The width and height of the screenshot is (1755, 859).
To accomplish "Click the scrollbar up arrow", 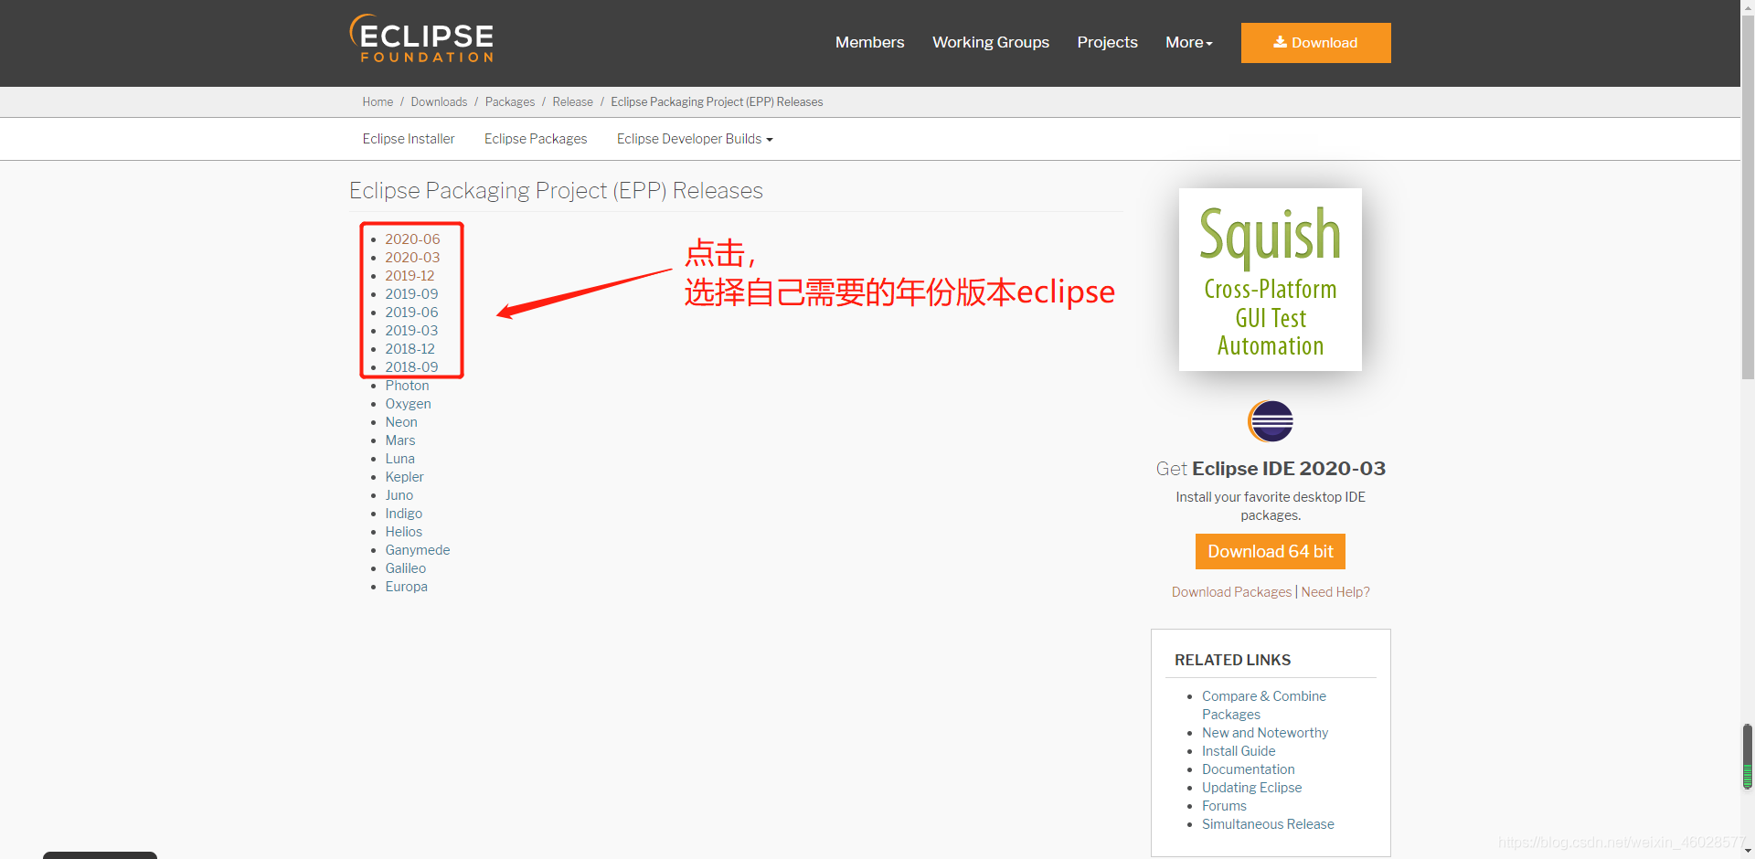I will tap(1748, 7).
